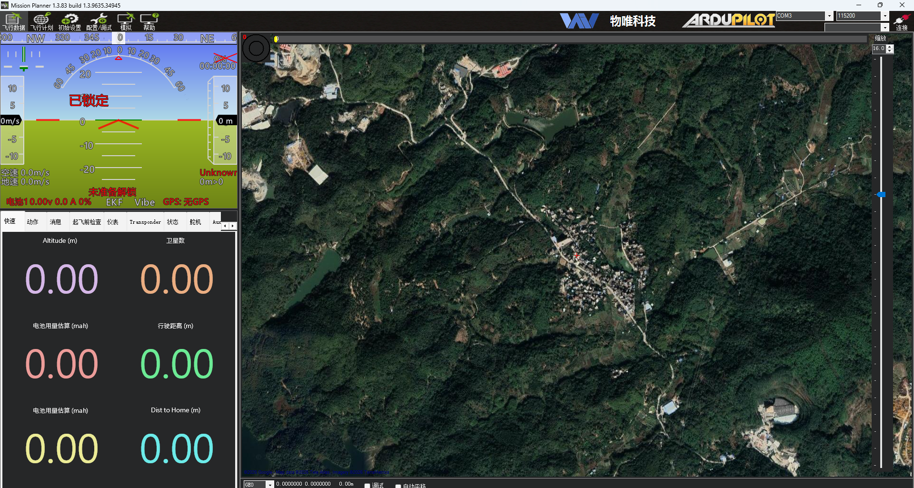Decrease the map zoom stepper value
The image size is (914, 488).
890,51
